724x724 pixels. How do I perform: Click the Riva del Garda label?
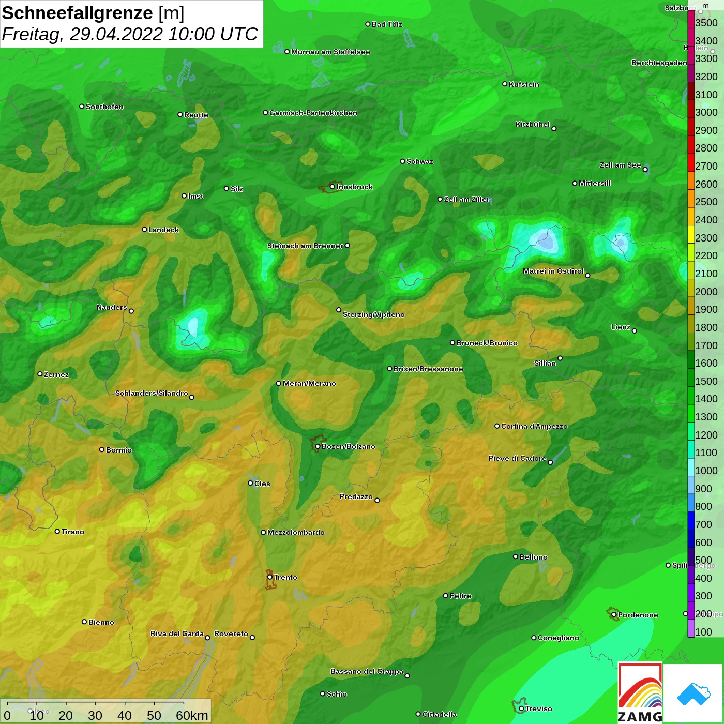177,633
